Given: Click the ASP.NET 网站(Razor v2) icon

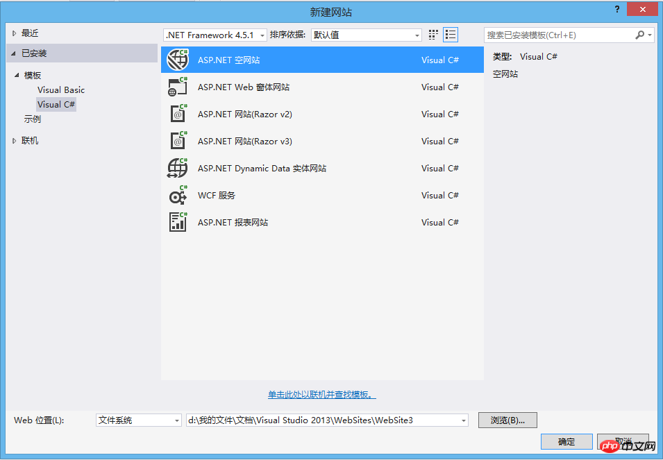Looking at the screenshot, I should (178, 114).
